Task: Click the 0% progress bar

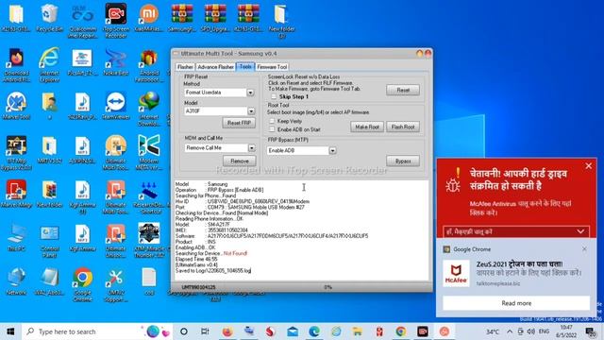Action: click(x=327, y=287)
